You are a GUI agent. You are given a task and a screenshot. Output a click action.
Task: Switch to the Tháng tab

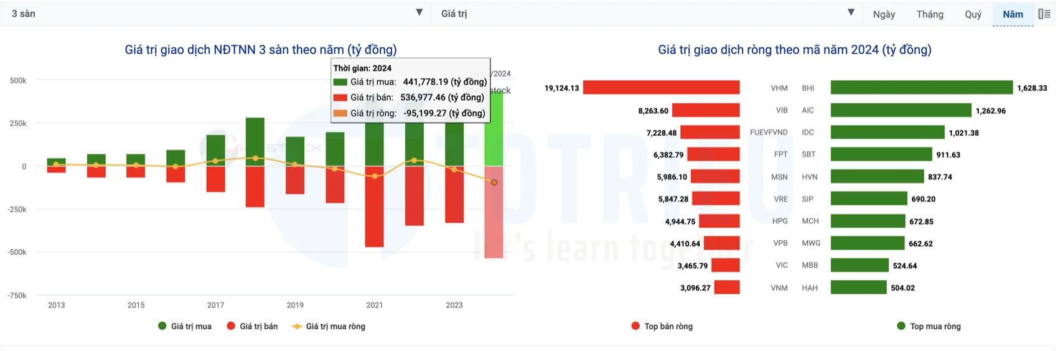(930, 14)
